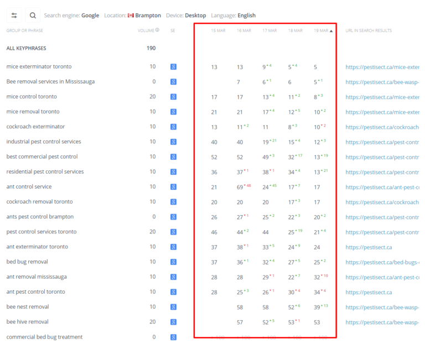Click the SE column header
Image resolution: width=425 pixels, height=343 pixels.
click(173, 30)
